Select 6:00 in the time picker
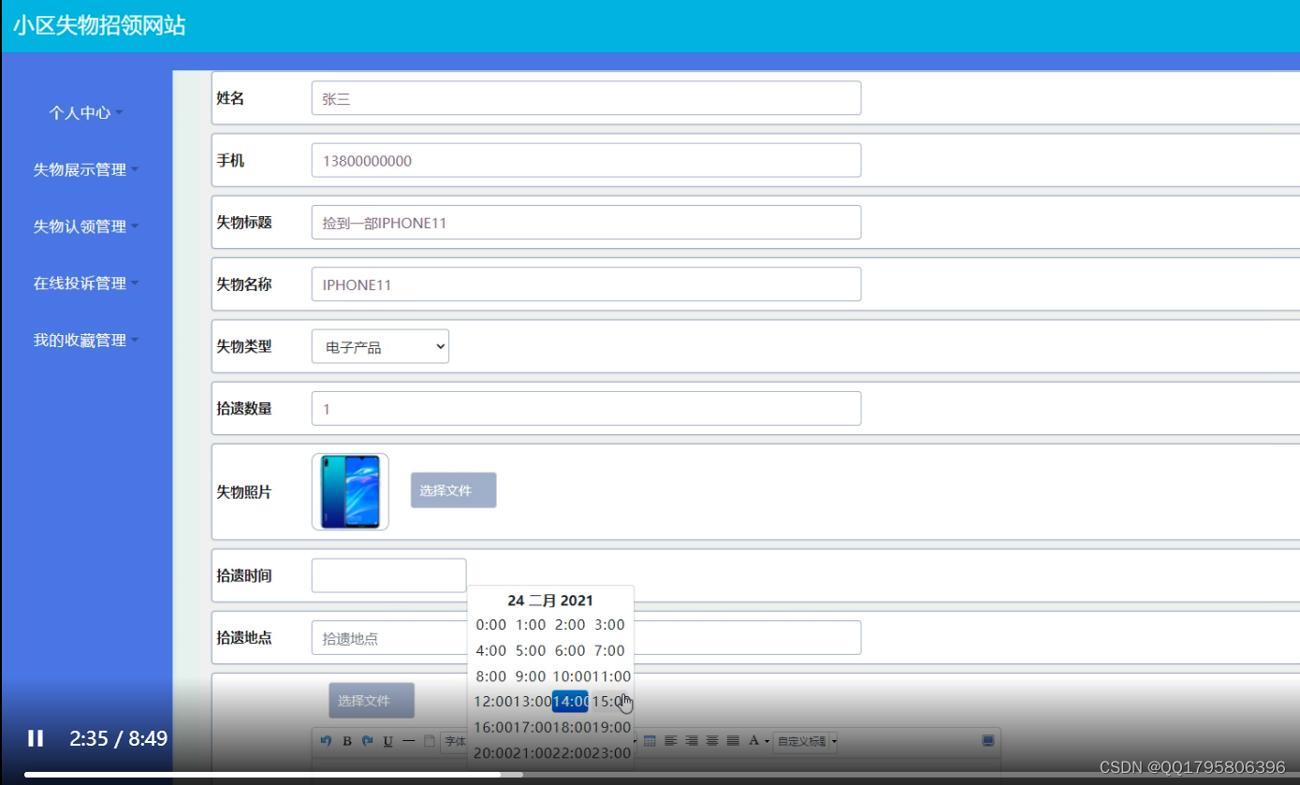Image resolution: width=1300 pixels, height=785 pixels. 570,650
